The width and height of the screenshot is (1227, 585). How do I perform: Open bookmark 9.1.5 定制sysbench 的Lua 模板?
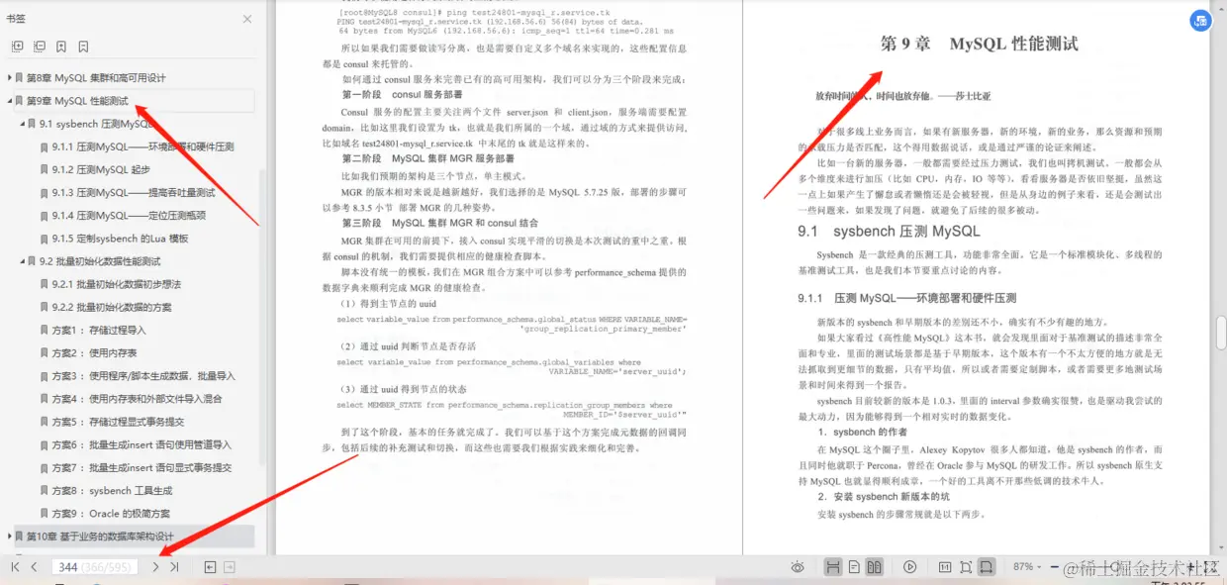120,239
